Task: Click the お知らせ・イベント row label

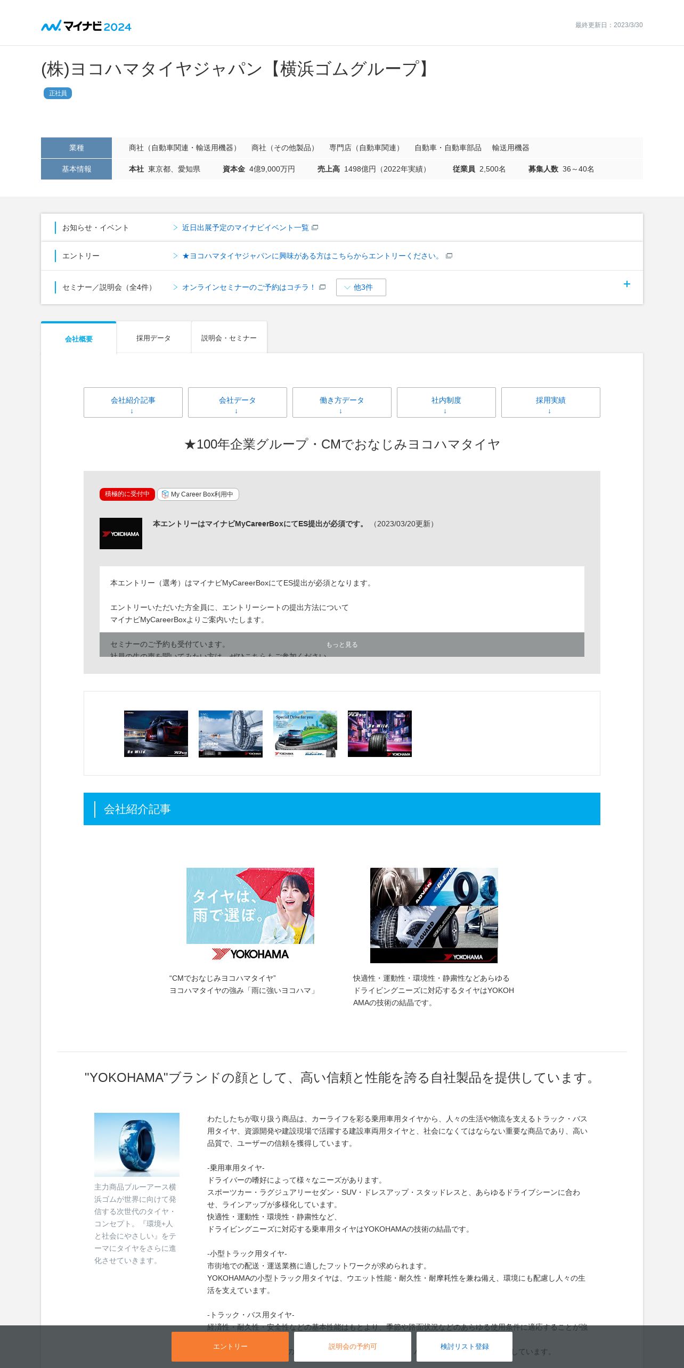Action: [96, 227]
